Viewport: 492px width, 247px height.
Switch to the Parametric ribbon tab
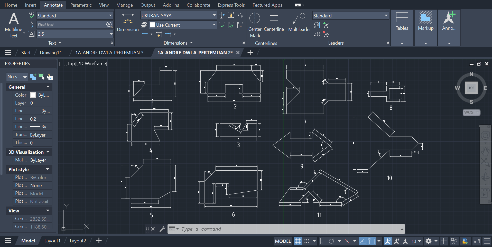[81, 5]
